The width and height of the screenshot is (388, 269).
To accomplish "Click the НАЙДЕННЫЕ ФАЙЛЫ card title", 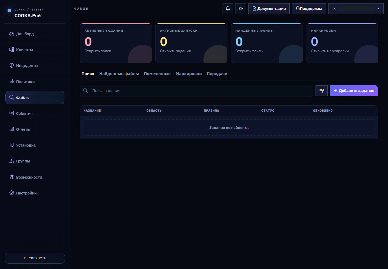I will tap(255, 31).
